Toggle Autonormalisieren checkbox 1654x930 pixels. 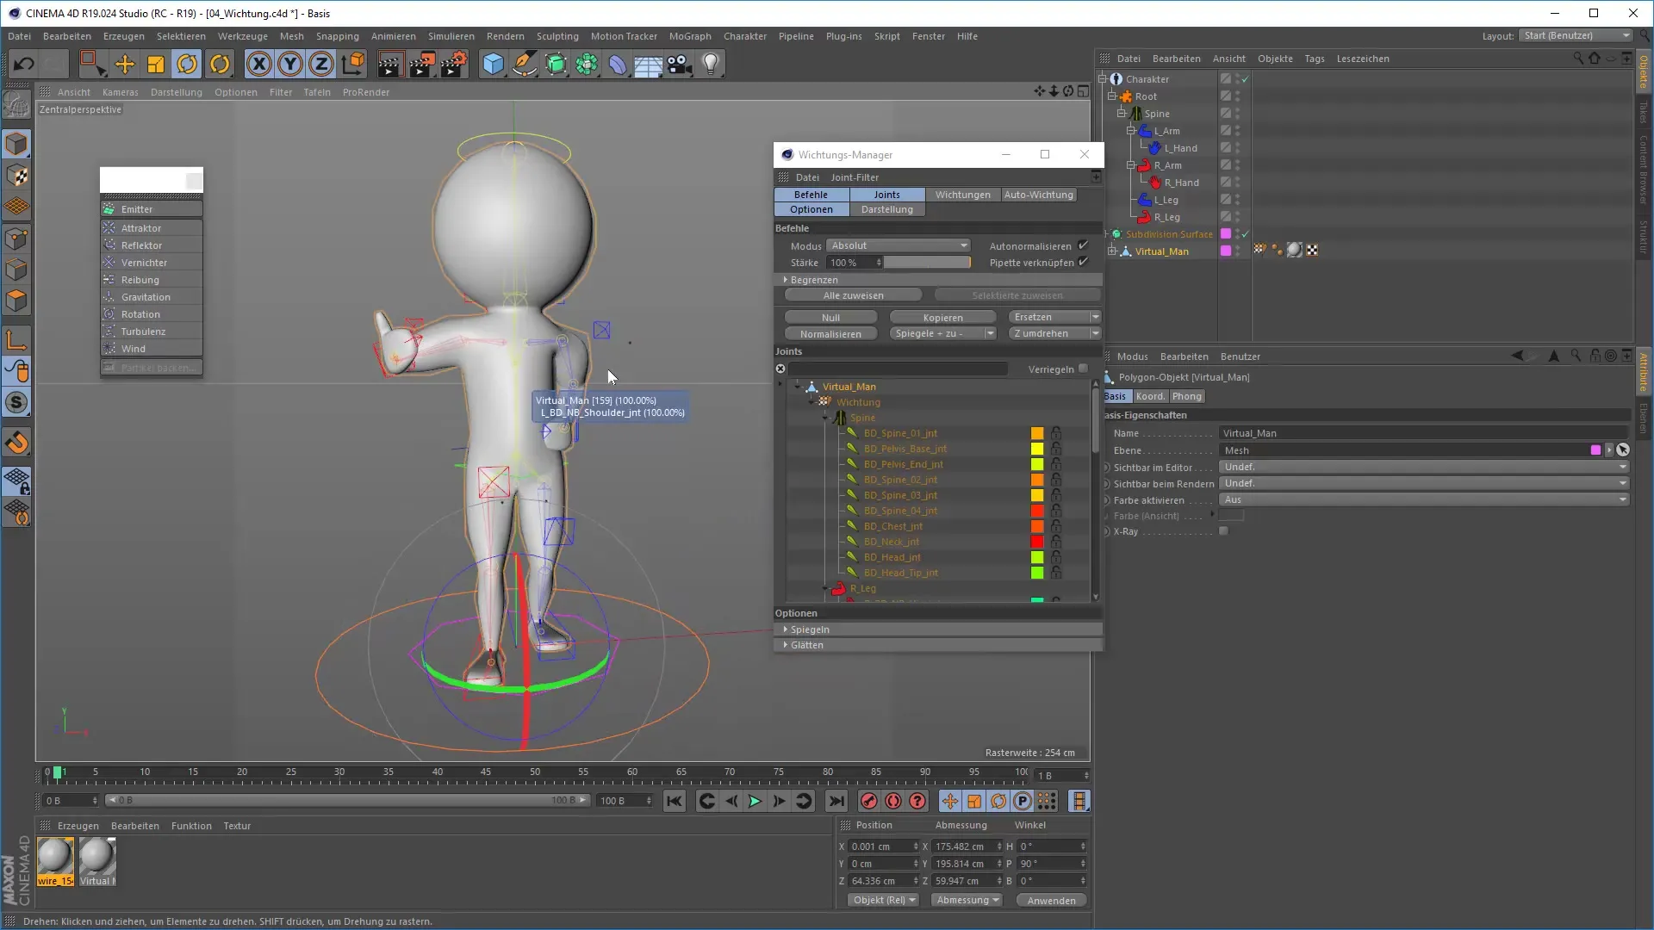click(1083, 245)
